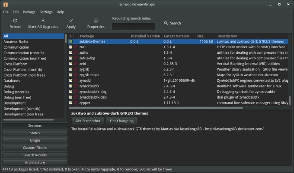
Task: Open the Settings menu
Action: (x=46, y=12)
